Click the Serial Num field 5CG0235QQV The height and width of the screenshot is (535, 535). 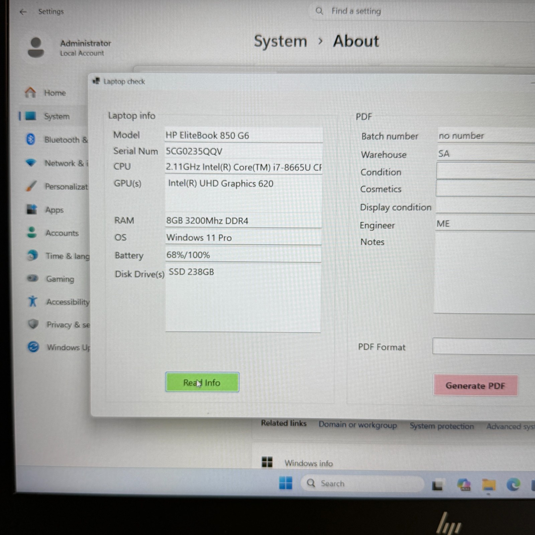(x=244, y=151)
